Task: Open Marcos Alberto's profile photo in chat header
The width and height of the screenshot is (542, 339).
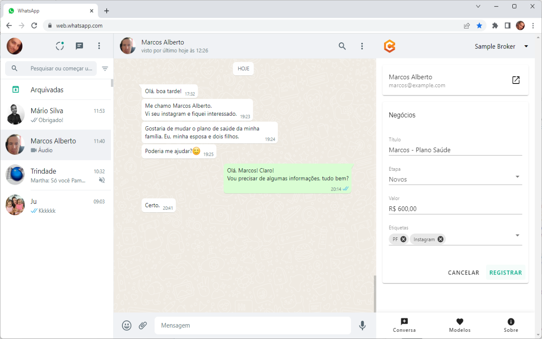Action: pos(128,46)
